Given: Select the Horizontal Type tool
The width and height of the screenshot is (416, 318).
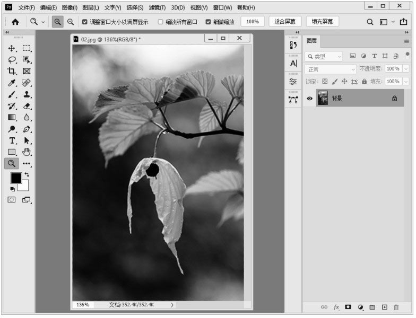Looking at the screenshot, I should (12, 140).
